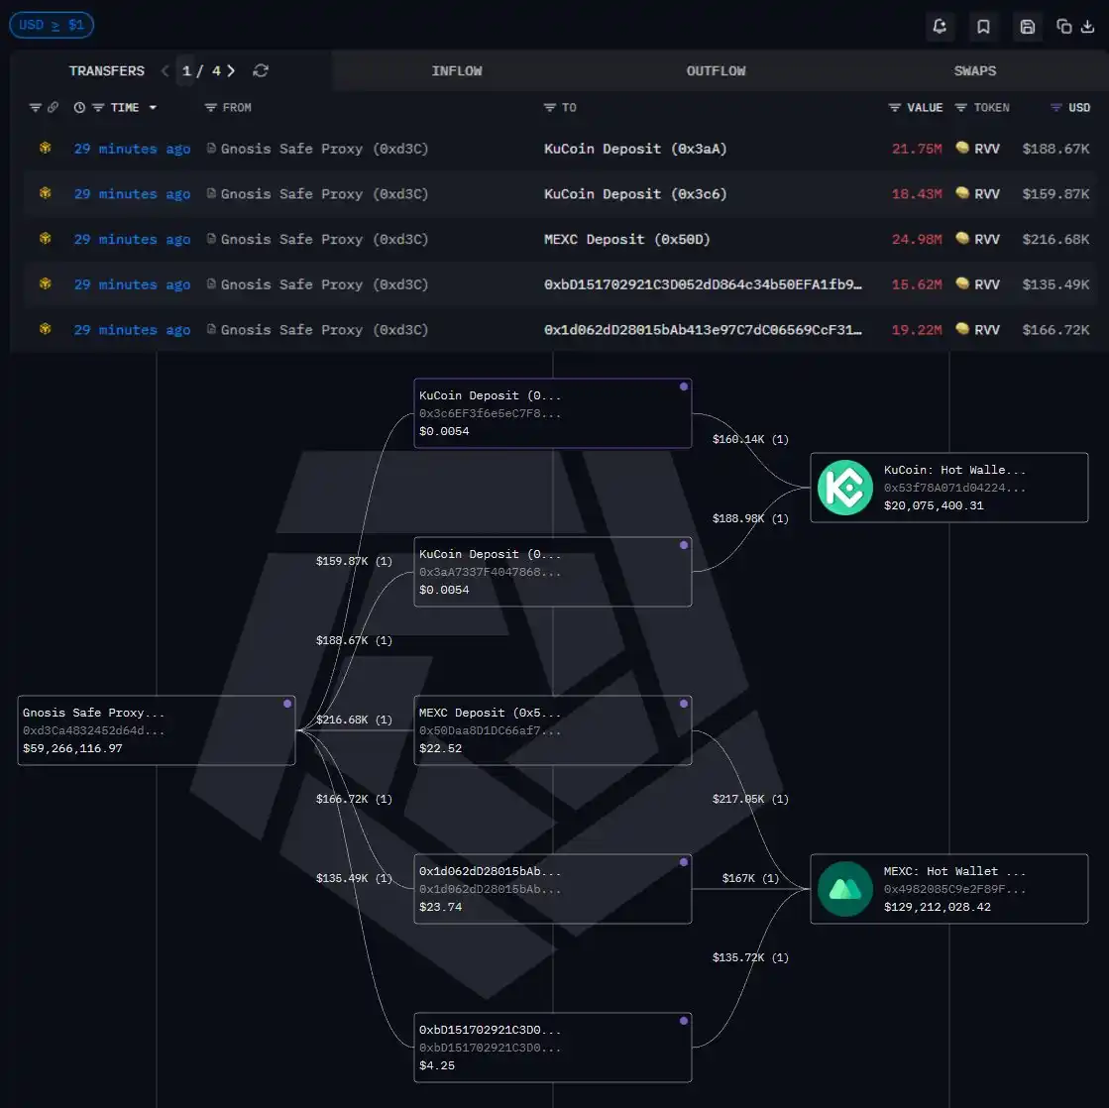Click the USD ≥ $1 filter chip
Screen dimensions: 1109x1108
tap(51, 25)
